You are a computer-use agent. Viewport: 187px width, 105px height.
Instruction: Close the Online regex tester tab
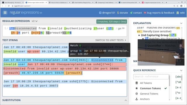pyautogui.click(x=46, y=3)
